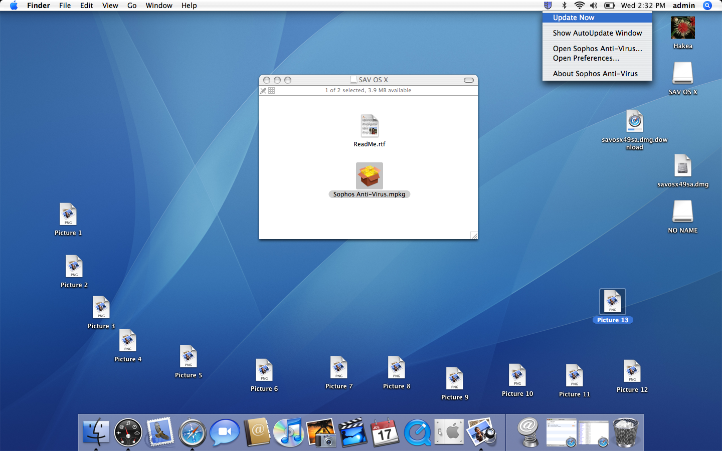
Task: Choose Show AutoUpdate Window
Action: pyautogui.click(x=597, y=33)
